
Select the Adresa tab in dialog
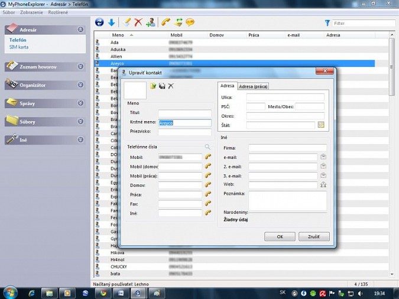tap(227, 86)
